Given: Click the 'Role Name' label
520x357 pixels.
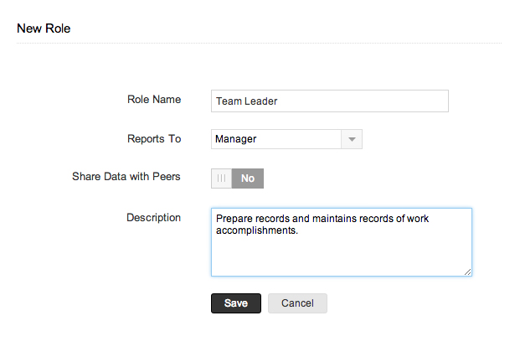Looking at the screenshot, I should (x=153, y=100).
